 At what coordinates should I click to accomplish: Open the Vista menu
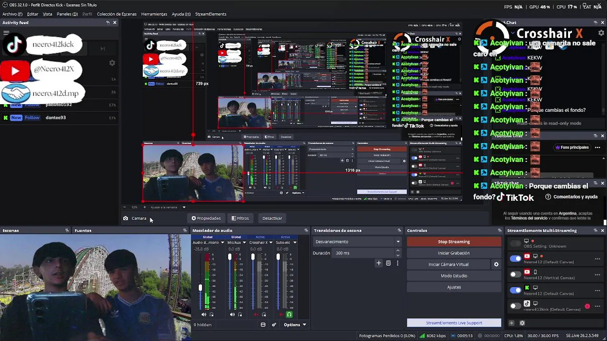click(47, 14)
